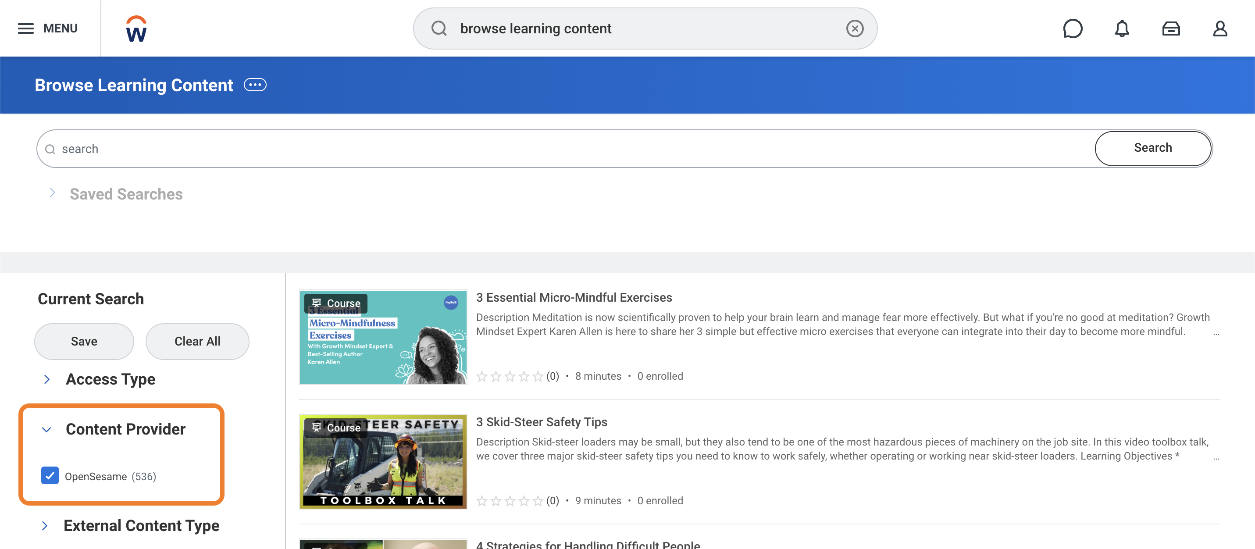Click the '8 minutes' duration text
1255x549 pixels.
pyautogui.click(x=598, y=376)
